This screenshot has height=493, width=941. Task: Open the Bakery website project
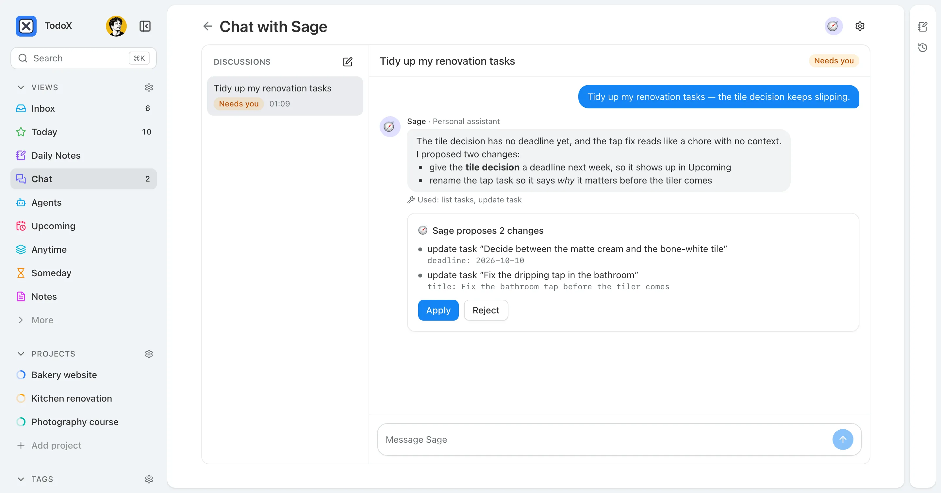point(84,375)
